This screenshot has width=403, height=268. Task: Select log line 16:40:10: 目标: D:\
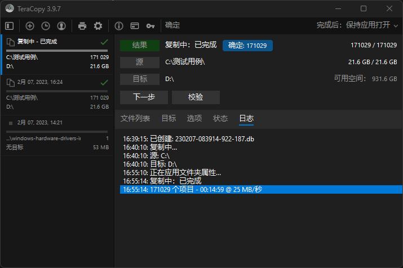coord(261,164)
